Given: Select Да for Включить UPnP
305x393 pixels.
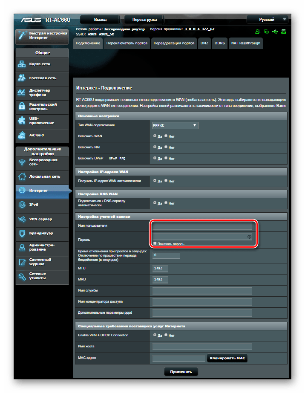Looking at the screenshot, I should coord(155,158).
